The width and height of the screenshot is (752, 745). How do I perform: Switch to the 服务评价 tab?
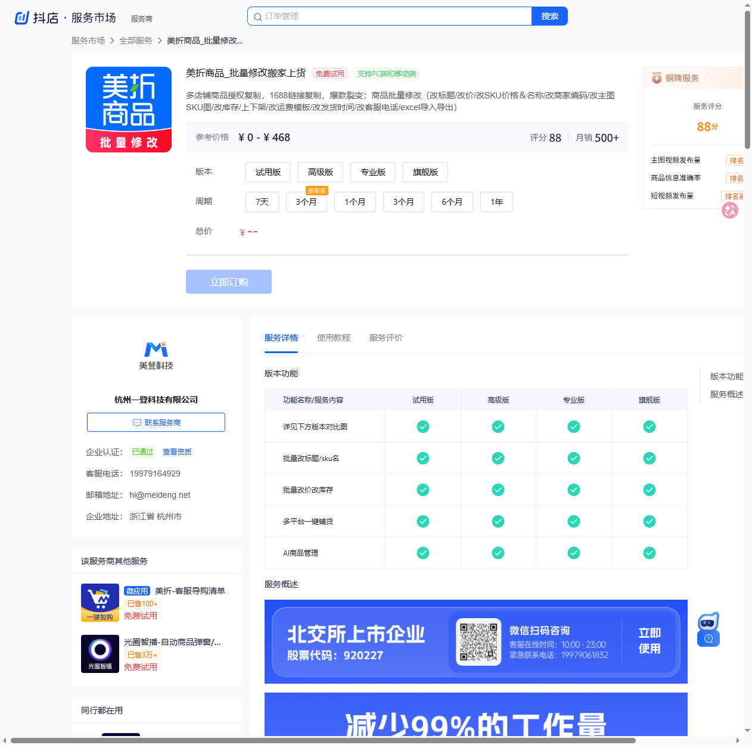(386, 338)
